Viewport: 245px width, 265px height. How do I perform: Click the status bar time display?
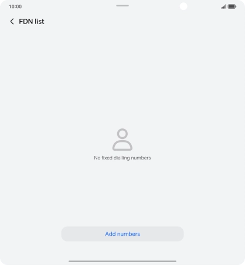[15, 6]
